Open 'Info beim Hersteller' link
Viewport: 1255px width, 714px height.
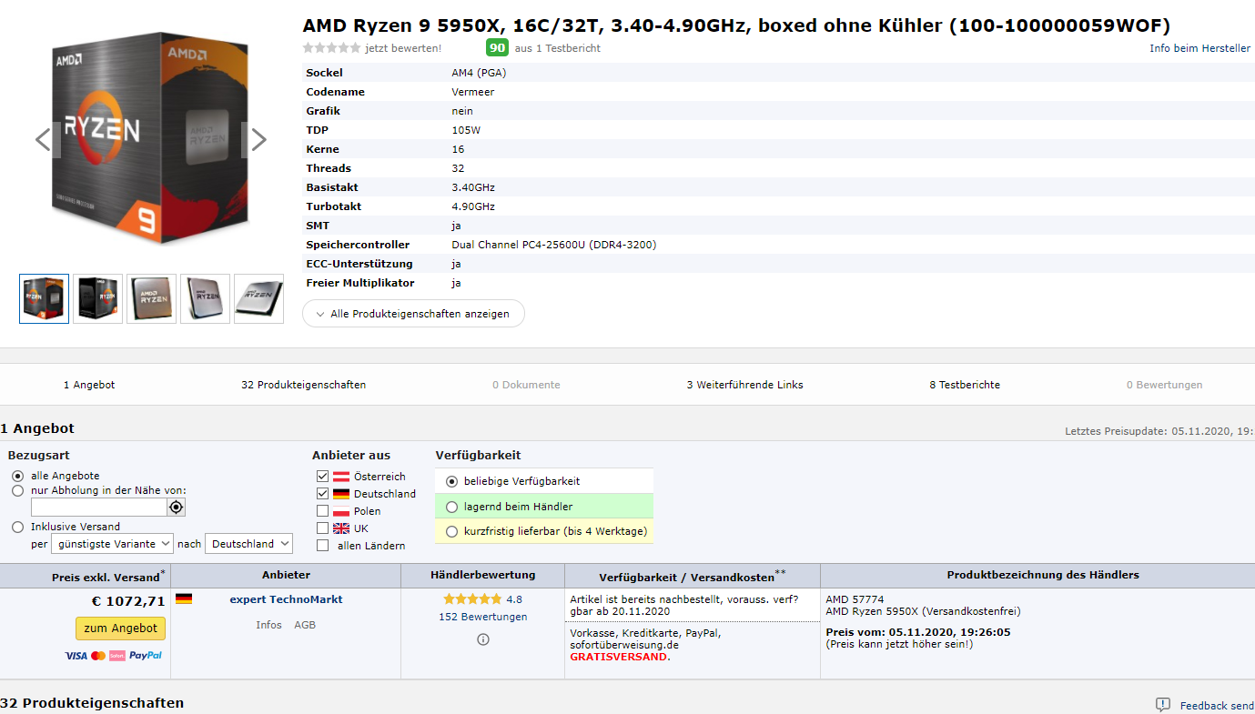pos(1200,48)
